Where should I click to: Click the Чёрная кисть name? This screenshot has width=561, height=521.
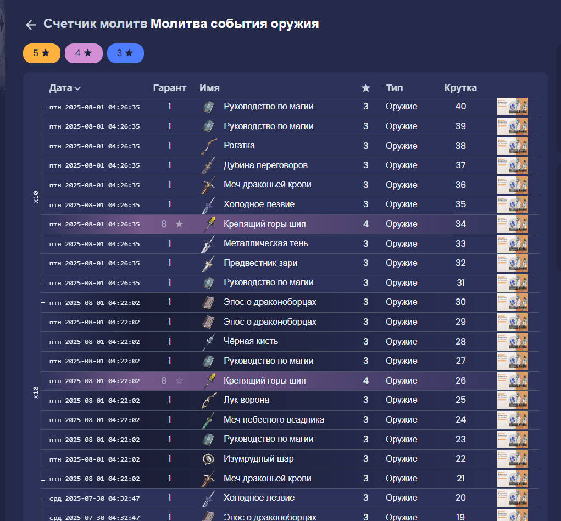coord(251,341)
